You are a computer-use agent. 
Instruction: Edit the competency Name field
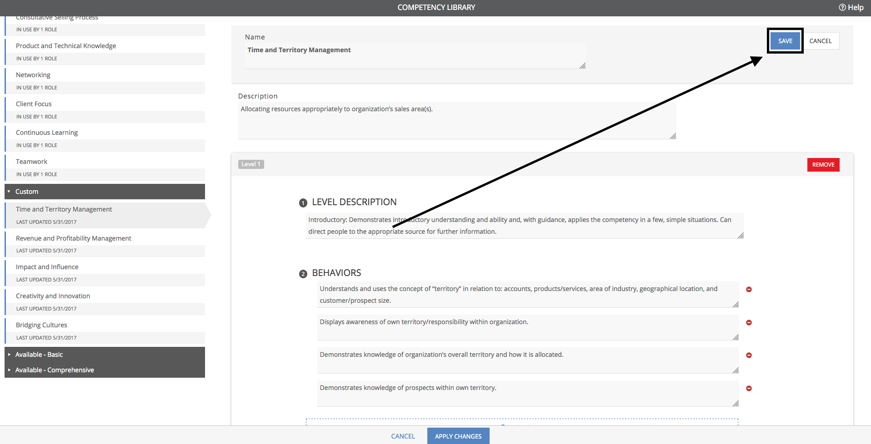pos(415,56)
